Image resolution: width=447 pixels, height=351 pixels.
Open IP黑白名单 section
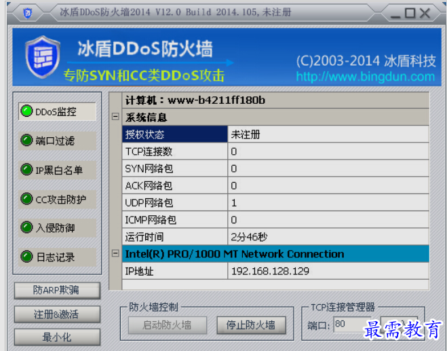coord(57,170)
